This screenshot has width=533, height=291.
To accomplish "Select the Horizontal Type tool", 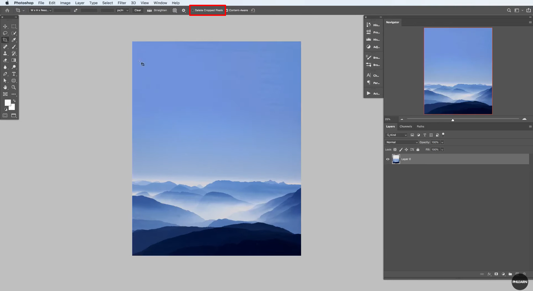I will click(x=14, y=74).
